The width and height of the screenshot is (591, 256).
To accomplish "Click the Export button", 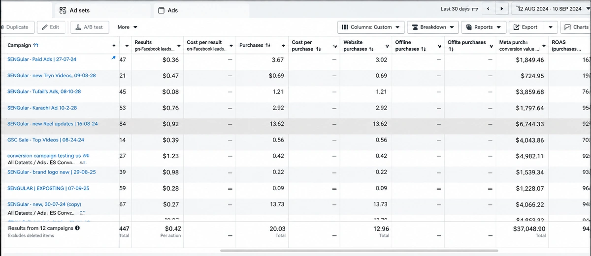I will 525,27.
